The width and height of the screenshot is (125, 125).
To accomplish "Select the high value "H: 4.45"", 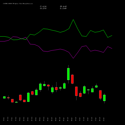I will click(x=63, y=6).
